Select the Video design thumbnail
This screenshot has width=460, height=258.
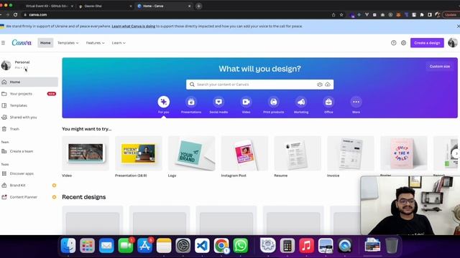pyautogui.click(x=86, y=153)
